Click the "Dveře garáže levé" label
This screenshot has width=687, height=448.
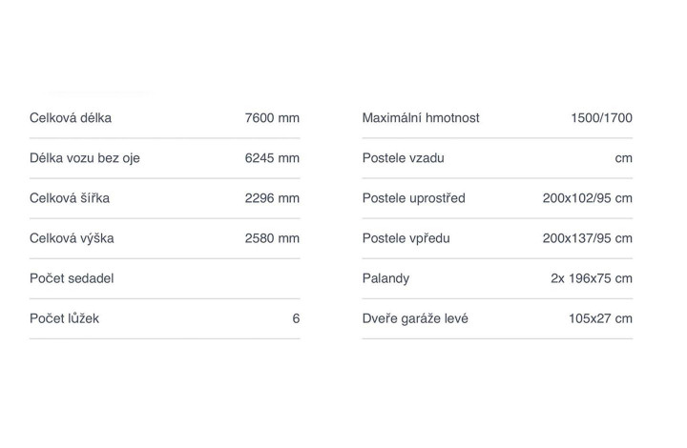[415, 318]
